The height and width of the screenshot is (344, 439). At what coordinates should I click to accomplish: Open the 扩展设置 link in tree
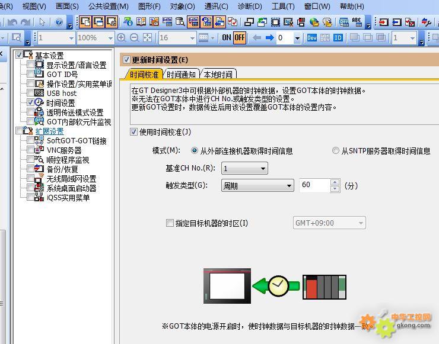(x=50, y=131)
